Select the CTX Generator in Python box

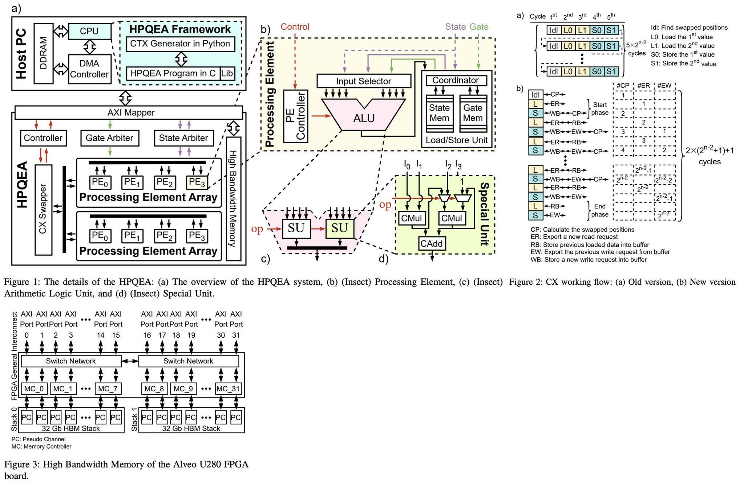180,44
